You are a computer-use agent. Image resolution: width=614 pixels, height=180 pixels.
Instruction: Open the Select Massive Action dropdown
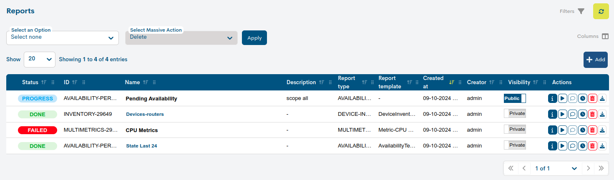pos(181,37)
